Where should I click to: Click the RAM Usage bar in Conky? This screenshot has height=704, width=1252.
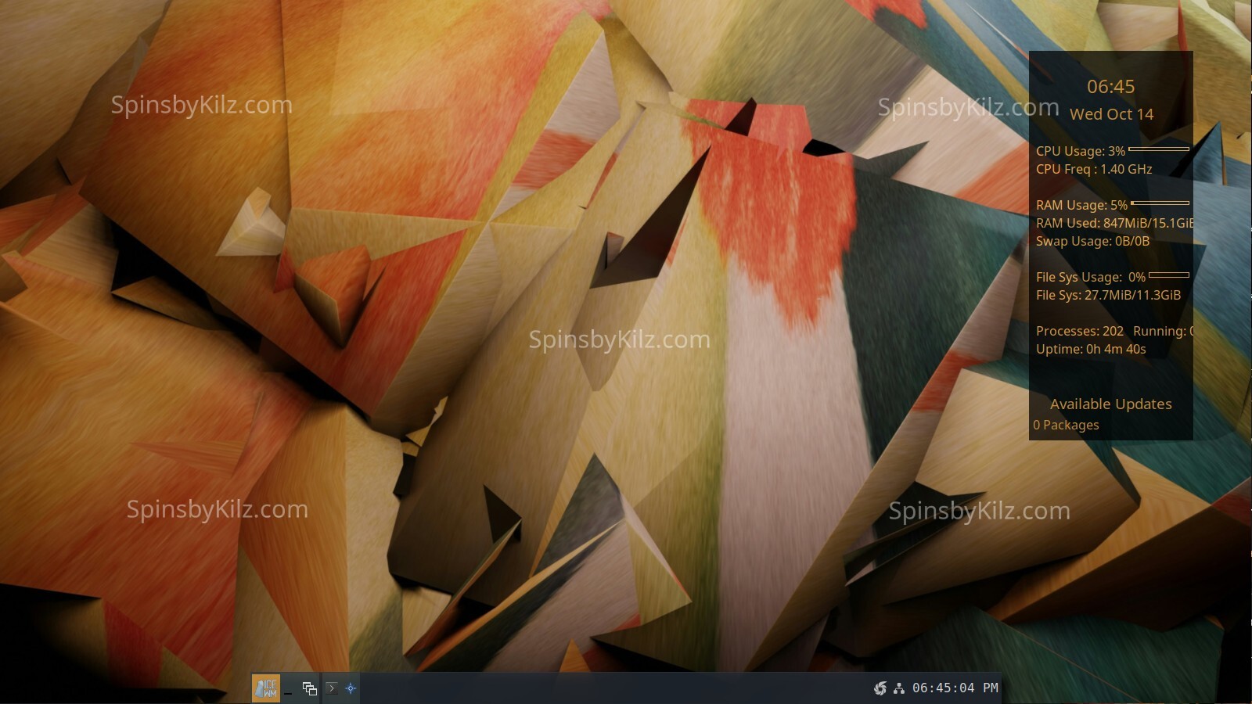pos(1160,203)
